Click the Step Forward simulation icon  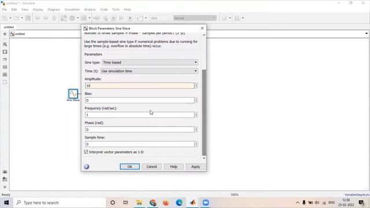(121, 18)
